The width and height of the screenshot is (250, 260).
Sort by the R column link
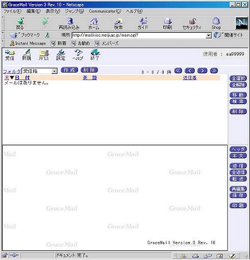pyautogui.click(x=7, y=78)
